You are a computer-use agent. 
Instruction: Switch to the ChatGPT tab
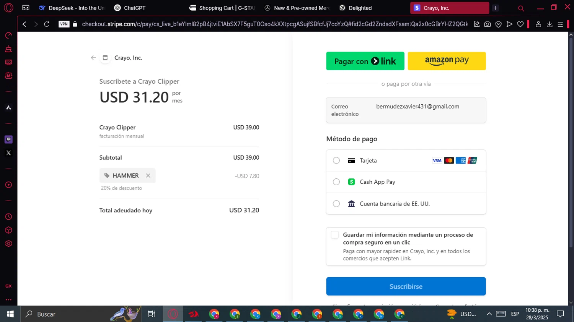pos(147,8)
